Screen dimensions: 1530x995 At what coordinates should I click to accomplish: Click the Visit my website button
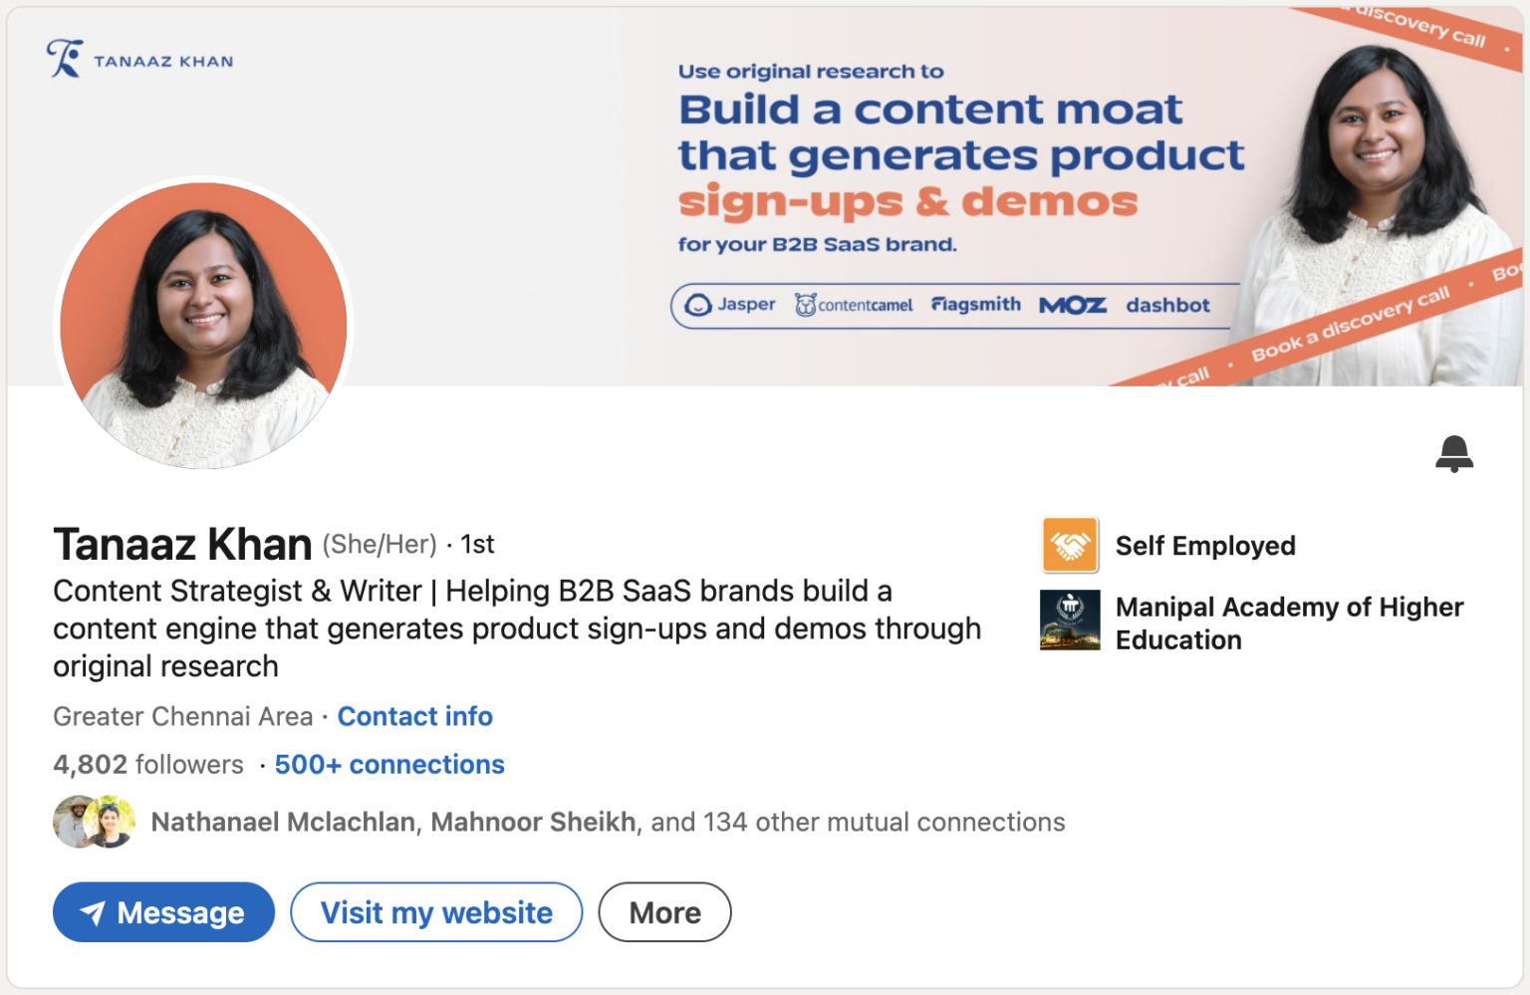435,911
